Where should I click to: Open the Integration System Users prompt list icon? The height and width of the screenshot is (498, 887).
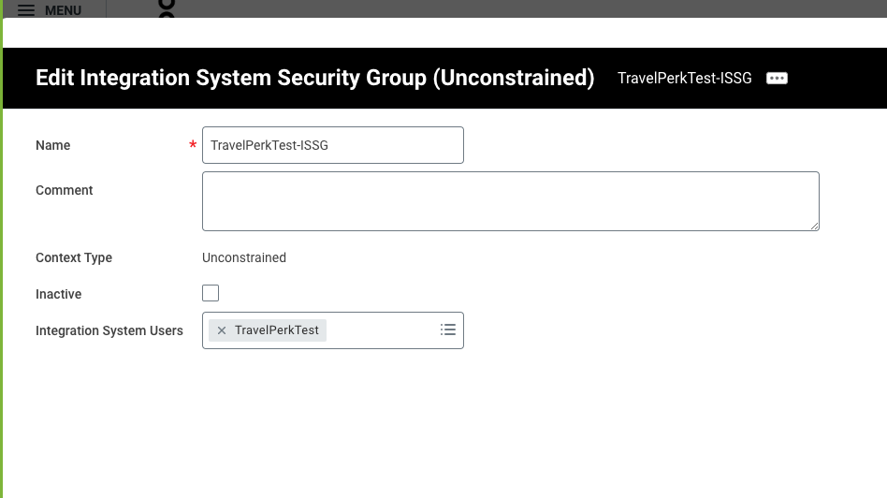tap(448, 330)
